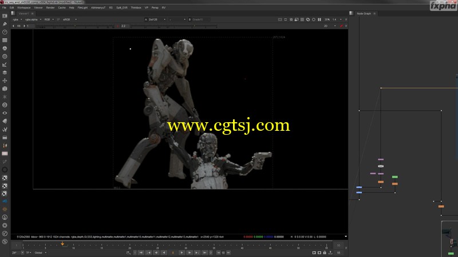Image resolution: width=458 pixels, height=257 pixels.
Task: Open the Draw nodes menu icon
Action: point(5,24)
